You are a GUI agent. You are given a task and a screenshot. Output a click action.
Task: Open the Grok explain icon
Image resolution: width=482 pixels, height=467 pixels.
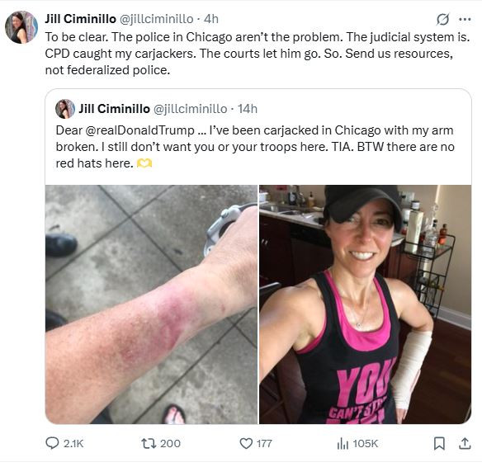click(x=442, y=19)
